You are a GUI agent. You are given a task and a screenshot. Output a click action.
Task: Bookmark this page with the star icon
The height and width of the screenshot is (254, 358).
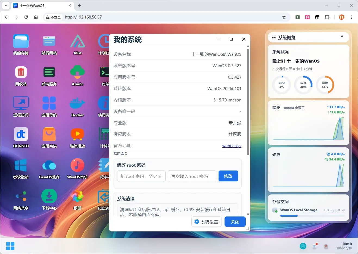pyautogui.click(x=284, y=17)
